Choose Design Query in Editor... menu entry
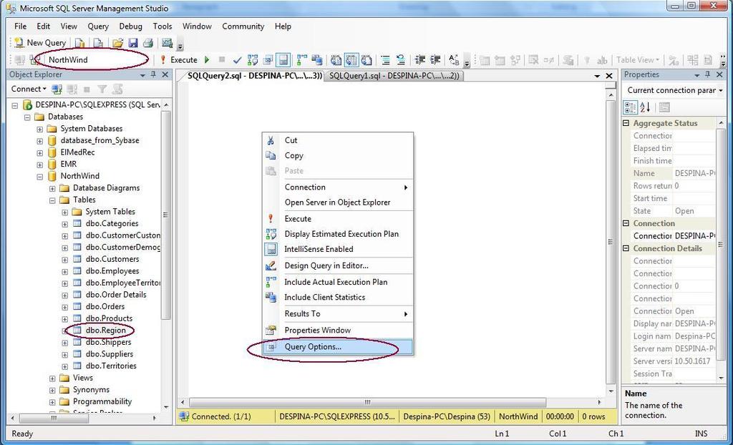733x445 pixels. tap(338, 265)
